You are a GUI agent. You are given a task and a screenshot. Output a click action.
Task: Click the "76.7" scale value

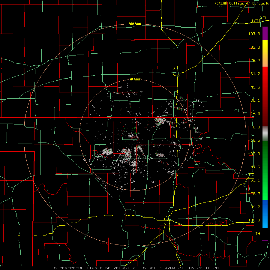point(255,60)
